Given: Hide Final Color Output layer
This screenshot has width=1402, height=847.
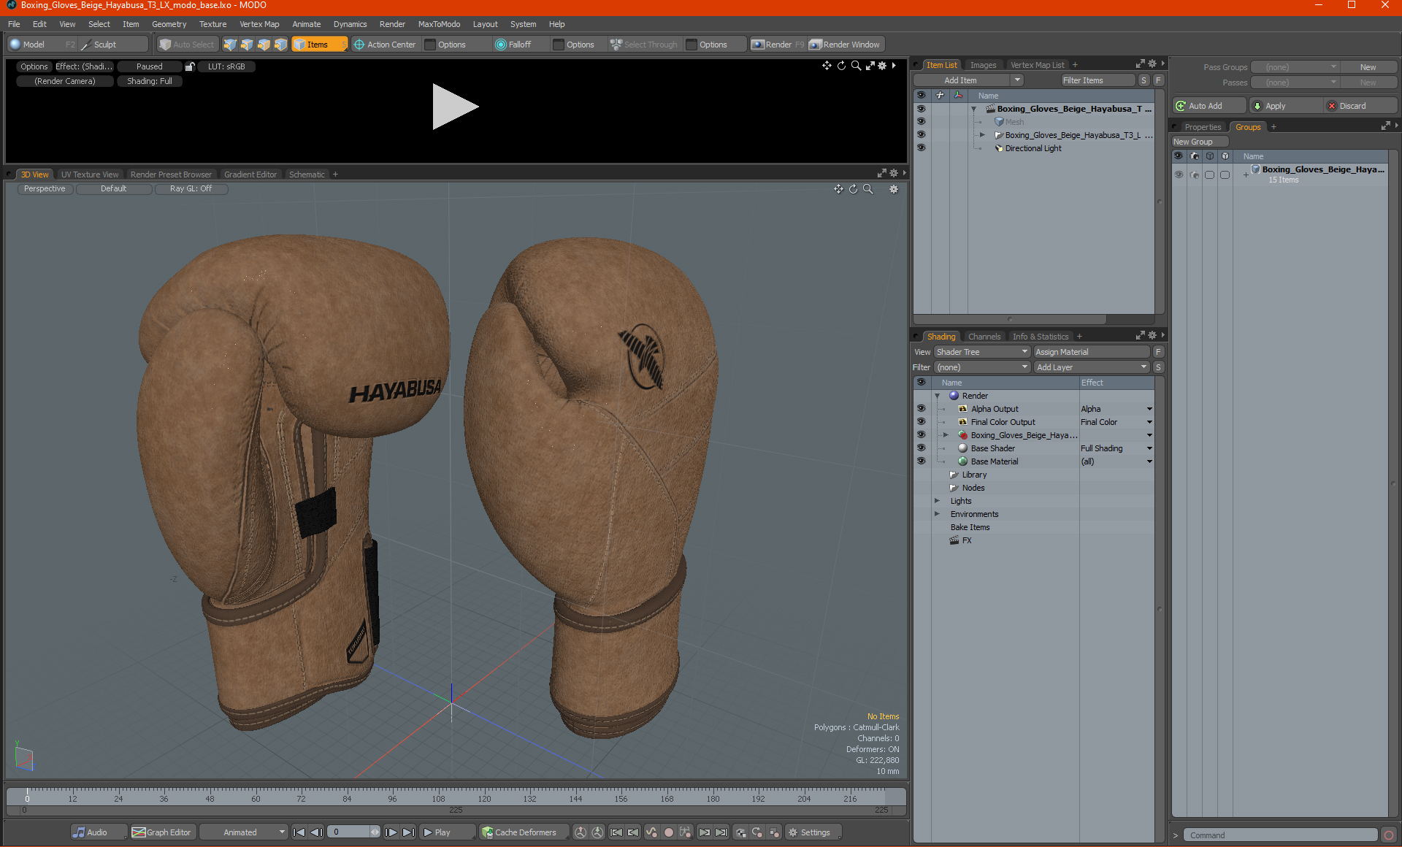Looking at the screenshot, I should (921, 422).
